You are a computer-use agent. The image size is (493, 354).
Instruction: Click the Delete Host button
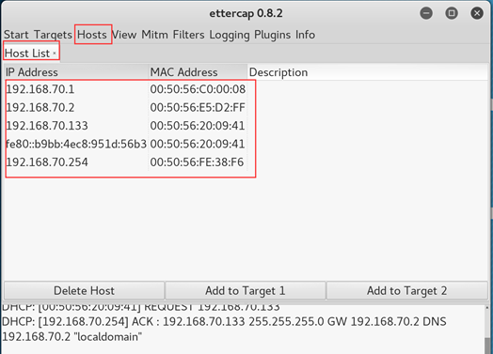pyautogui.click(x=84, y=290)
